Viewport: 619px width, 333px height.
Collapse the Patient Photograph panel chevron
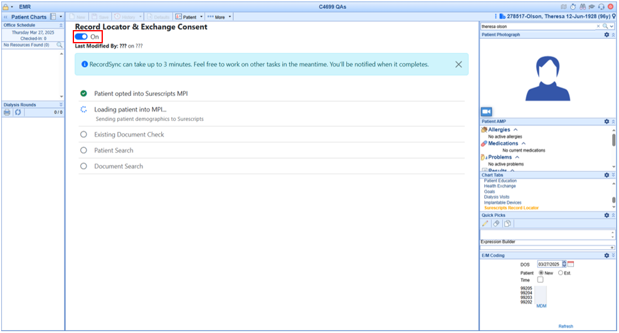(x=613, y=34)
